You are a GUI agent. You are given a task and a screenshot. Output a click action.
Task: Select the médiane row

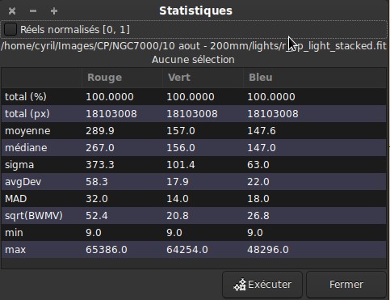coord(194,148)
